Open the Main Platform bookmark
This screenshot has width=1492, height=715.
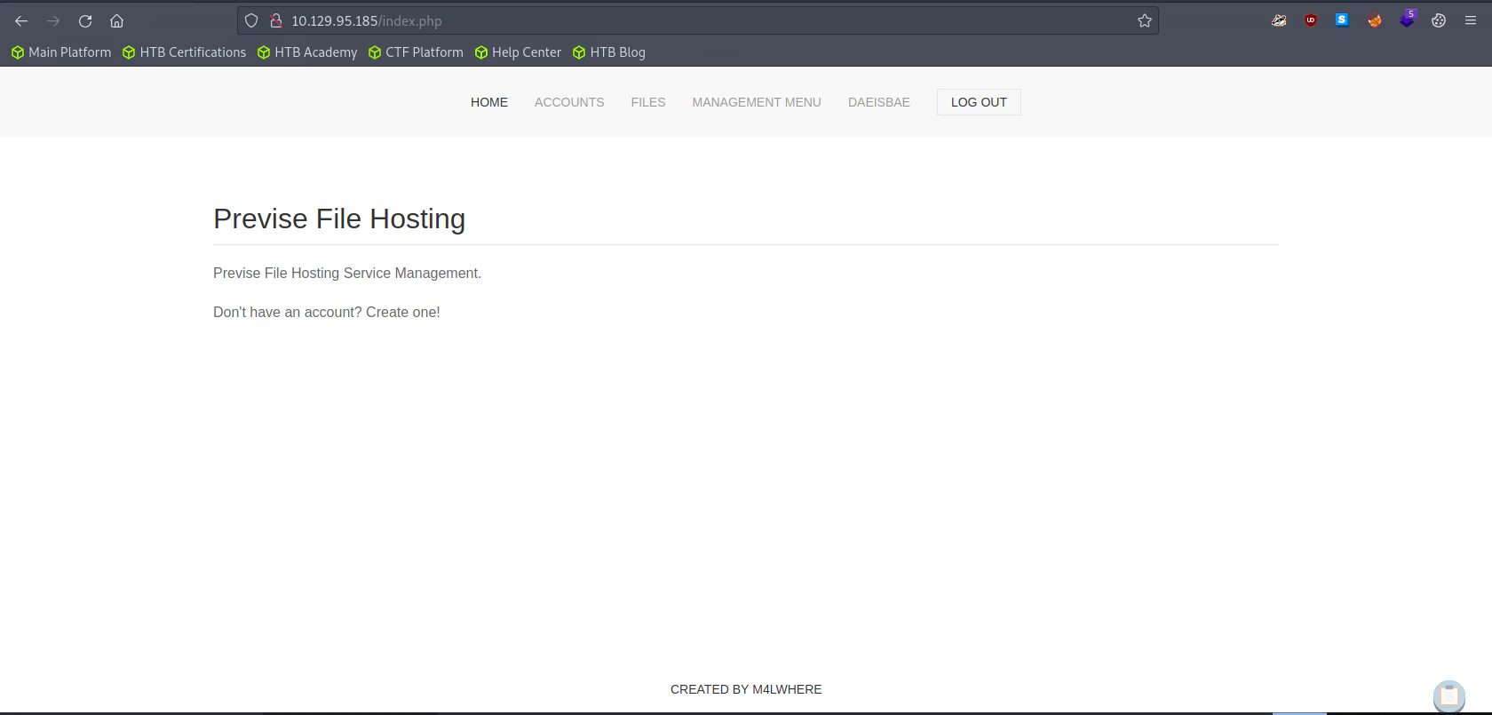click(x=61, y=52)
